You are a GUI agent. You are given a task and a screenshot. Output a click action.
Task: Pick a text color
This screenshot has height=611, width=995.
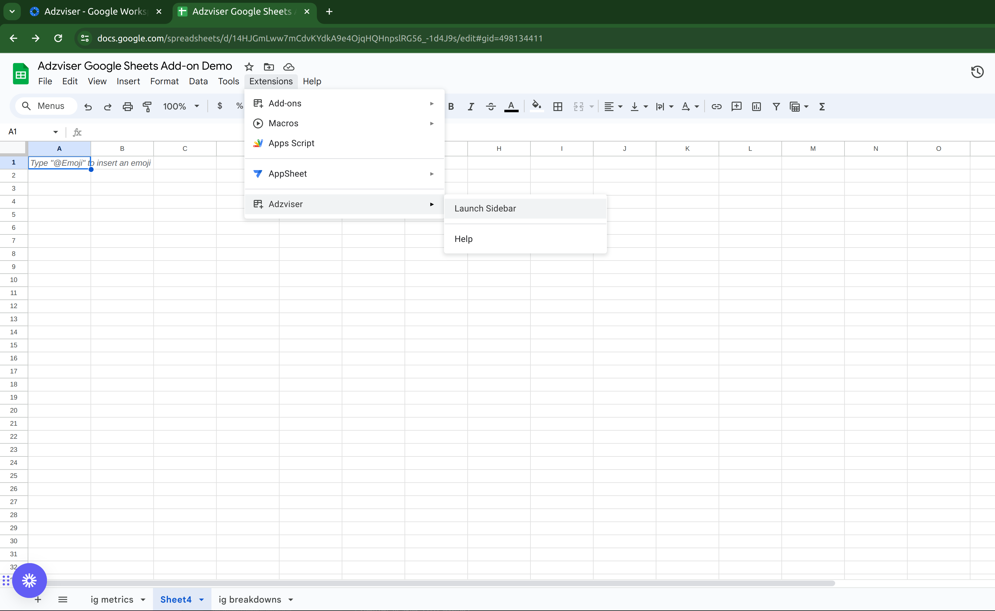[x=511, y=106]
